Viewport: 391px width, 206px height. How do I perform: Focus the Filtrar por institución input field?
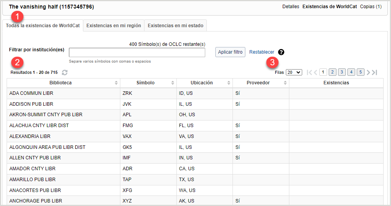click(x=137, y=52)
